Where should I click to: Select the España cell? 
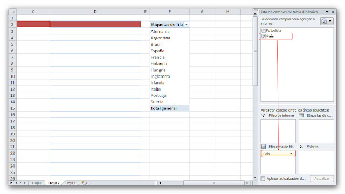click(x=170, y=51)
